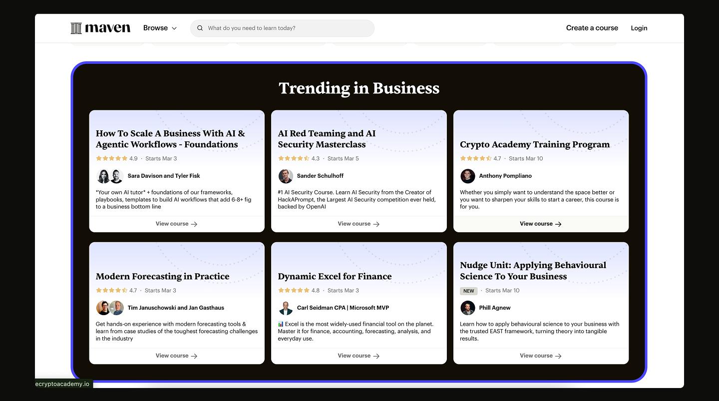The height and width of the screenshot is (401, 719).
Task: Focus the 'What do you need to learn today?' search field
Action: pyautogui.click(x=282, y=28)
